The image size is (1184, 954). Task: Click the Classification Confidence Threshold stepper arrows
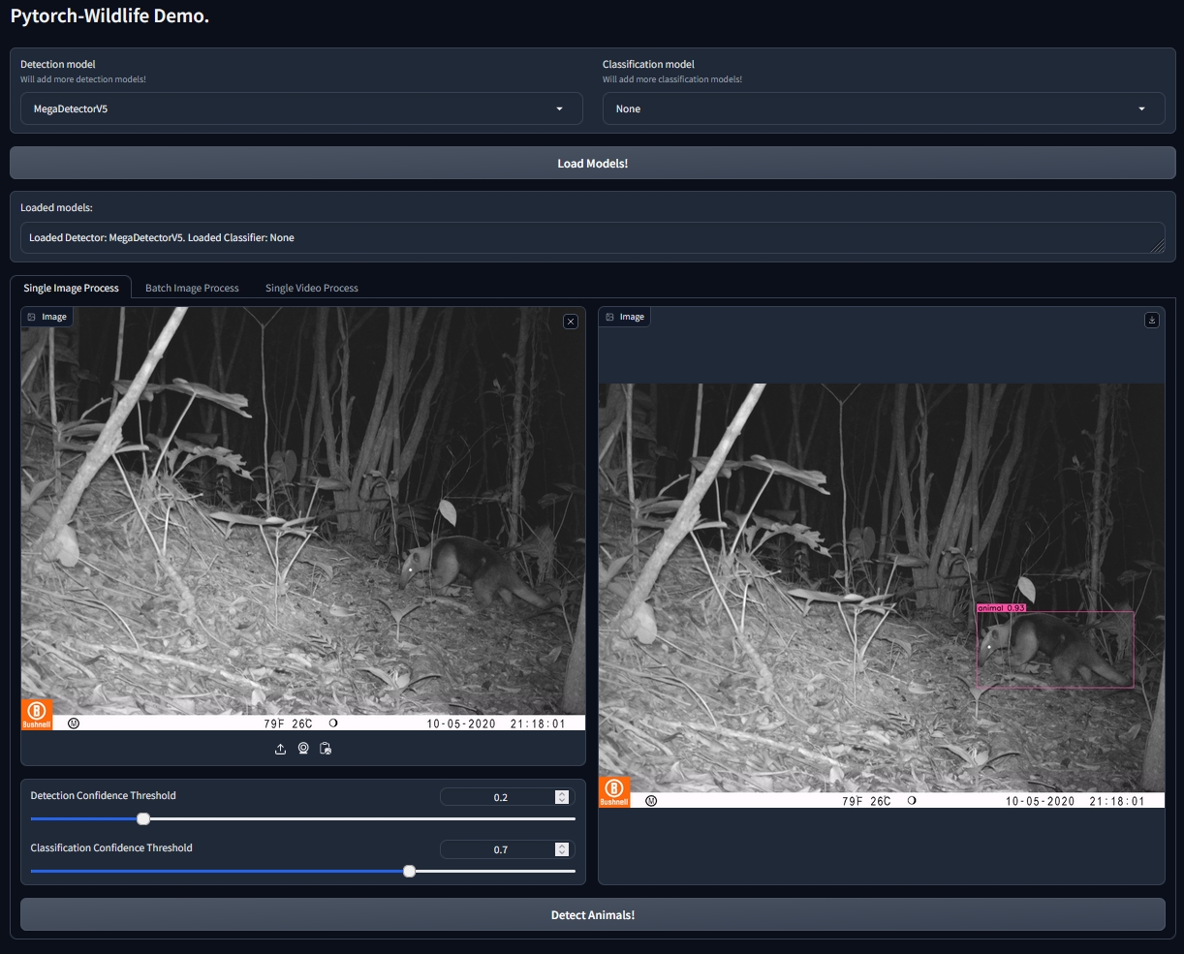pyautogui.click(x=562, y=849)
